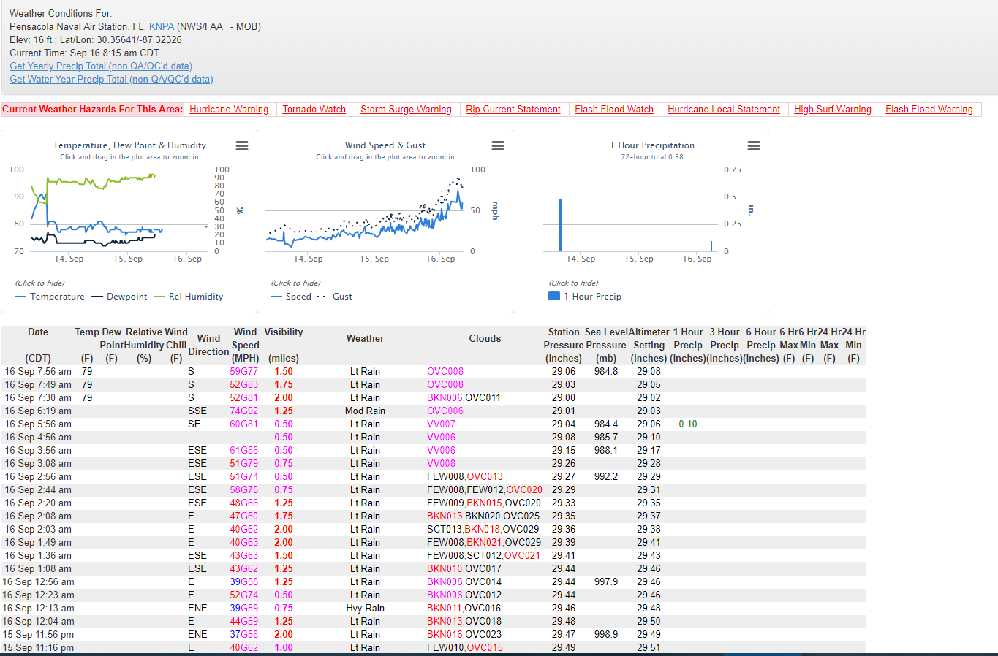Open the Hurricane Warning hazard link
Image resolution: width=998 pixels, height=656 pixels.
click(x=229, y=109)
